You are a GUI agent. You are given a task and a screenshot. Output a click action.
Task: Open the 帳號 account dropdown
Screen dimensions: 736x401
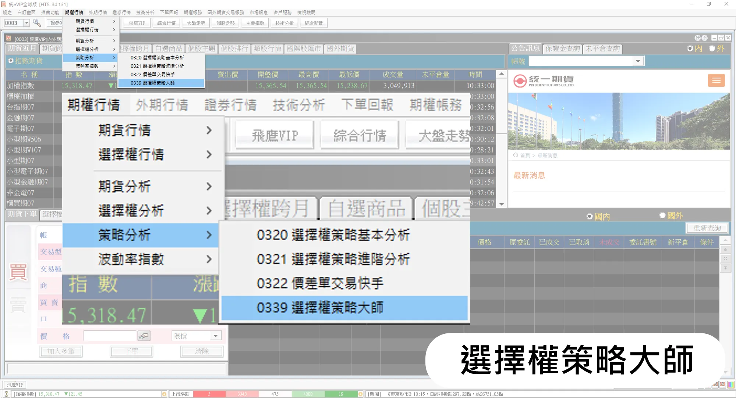coord(638,61)
